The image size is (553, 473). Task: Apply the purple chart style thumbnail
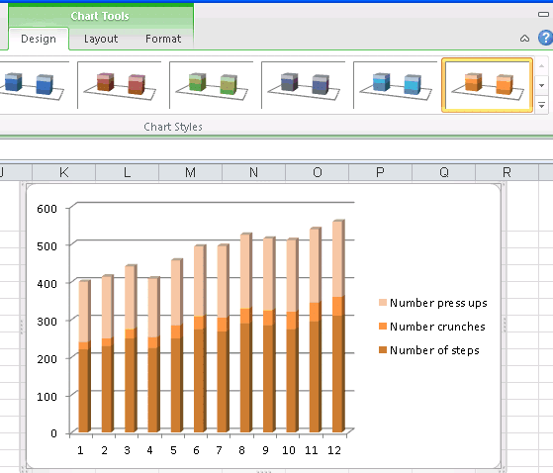304,85
